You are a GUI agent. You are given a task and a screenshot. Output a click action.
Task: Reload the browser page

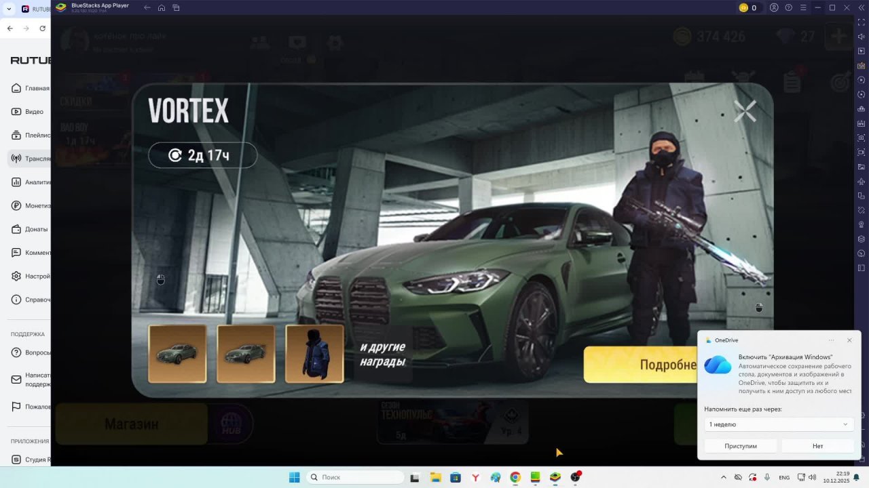[x=43, y=28]
